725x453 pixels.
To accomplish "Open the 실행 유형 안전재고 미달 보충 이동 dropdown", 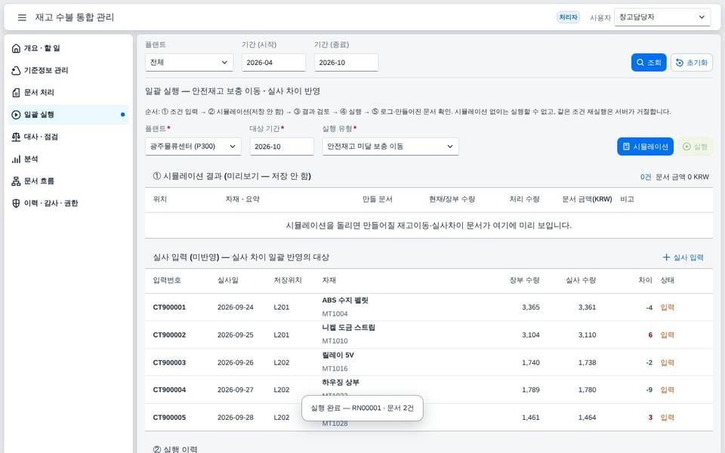I will 390,146.
